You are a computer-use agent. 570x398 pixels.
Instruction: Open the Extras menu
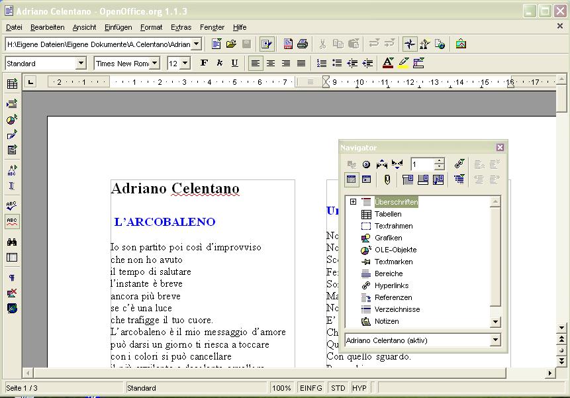pos(181,27)
